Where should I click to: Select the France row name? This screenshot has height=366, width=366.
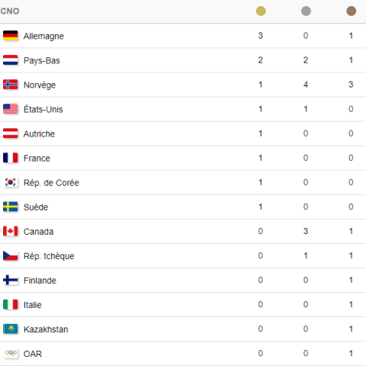pos(37,159)
